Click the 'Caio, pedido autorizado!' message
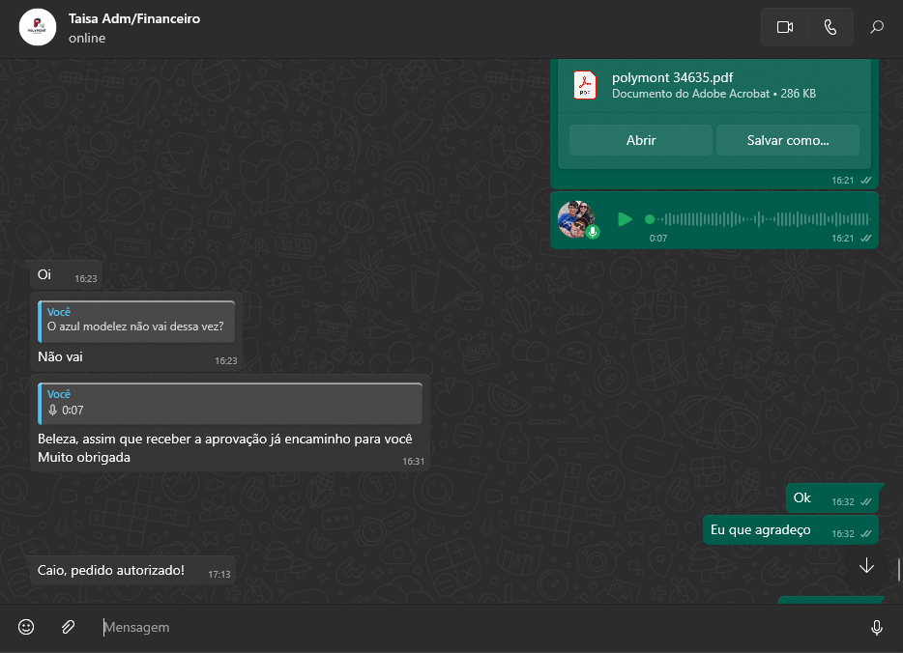Screen dimensions: 903x653 pos(111,570)
